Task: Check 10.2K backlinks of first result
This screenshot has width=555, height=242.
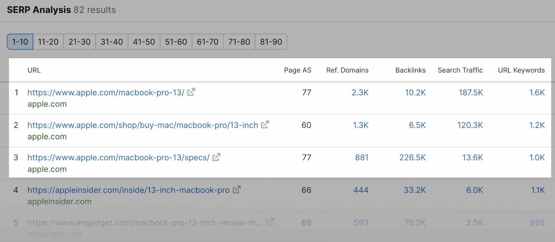Action: (415, 92)
